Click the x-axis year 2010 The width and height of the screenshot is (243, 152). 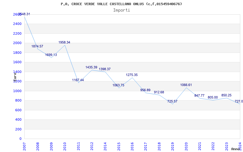[x=65, y=146]
